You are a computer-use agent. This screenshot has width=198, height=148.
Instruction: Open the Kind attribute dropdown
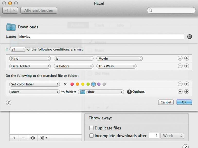(x=30, y=58)
